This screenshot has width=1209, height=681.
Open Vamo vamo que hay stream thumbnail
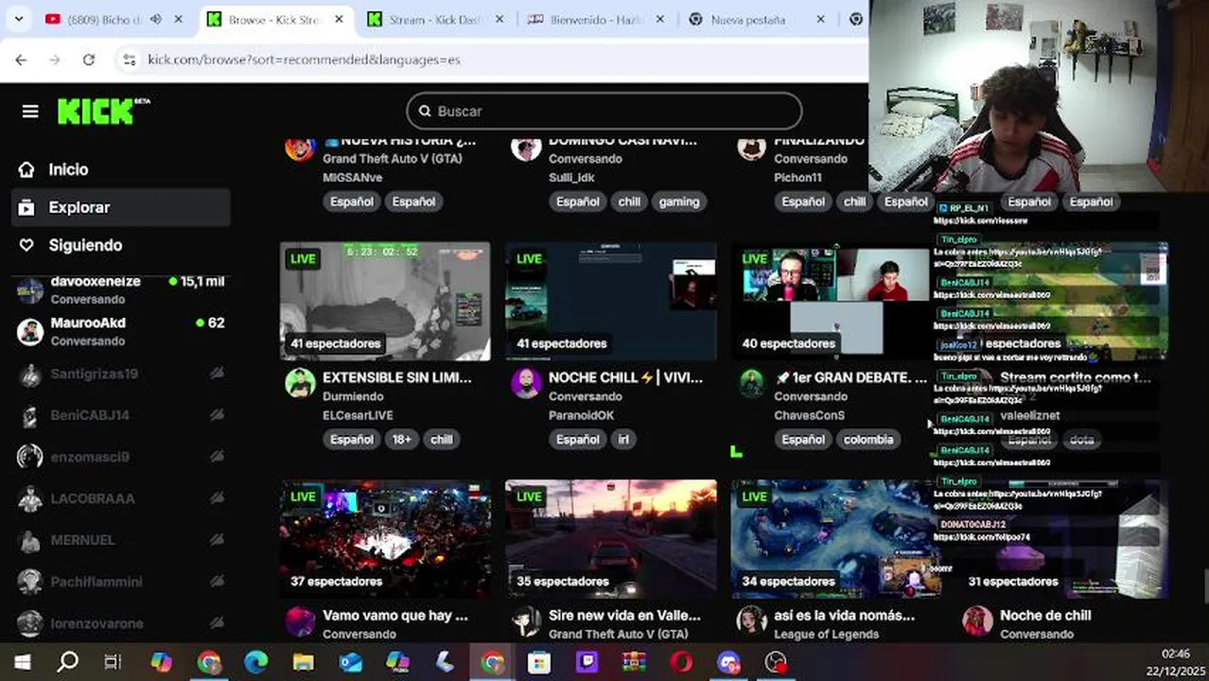(385, 539)
